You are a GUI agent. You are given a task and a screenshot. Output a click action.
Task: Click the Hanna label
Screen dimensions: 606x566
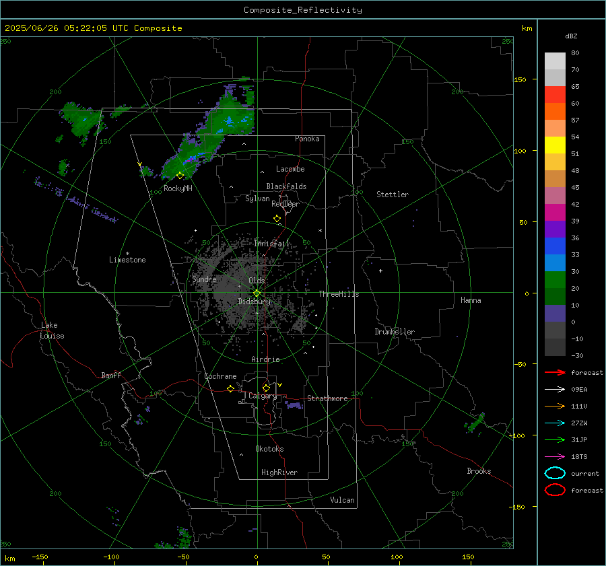tap(471, 300)
